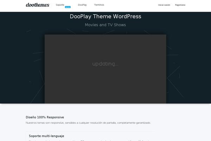Click the DooPlay Theme WordPress heading
211x141 pixels.
[x=105, y=17]
